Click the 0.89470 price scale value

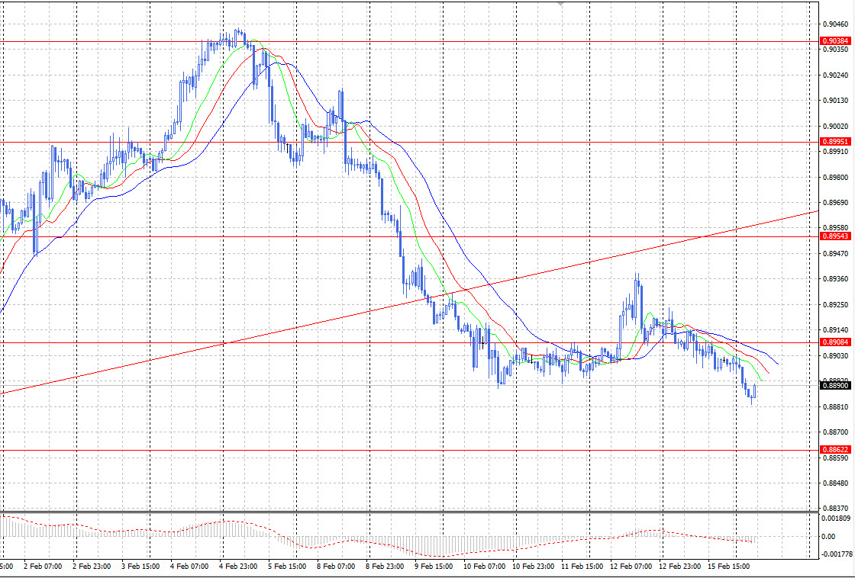pyautogui.click(x=836, y=253)
